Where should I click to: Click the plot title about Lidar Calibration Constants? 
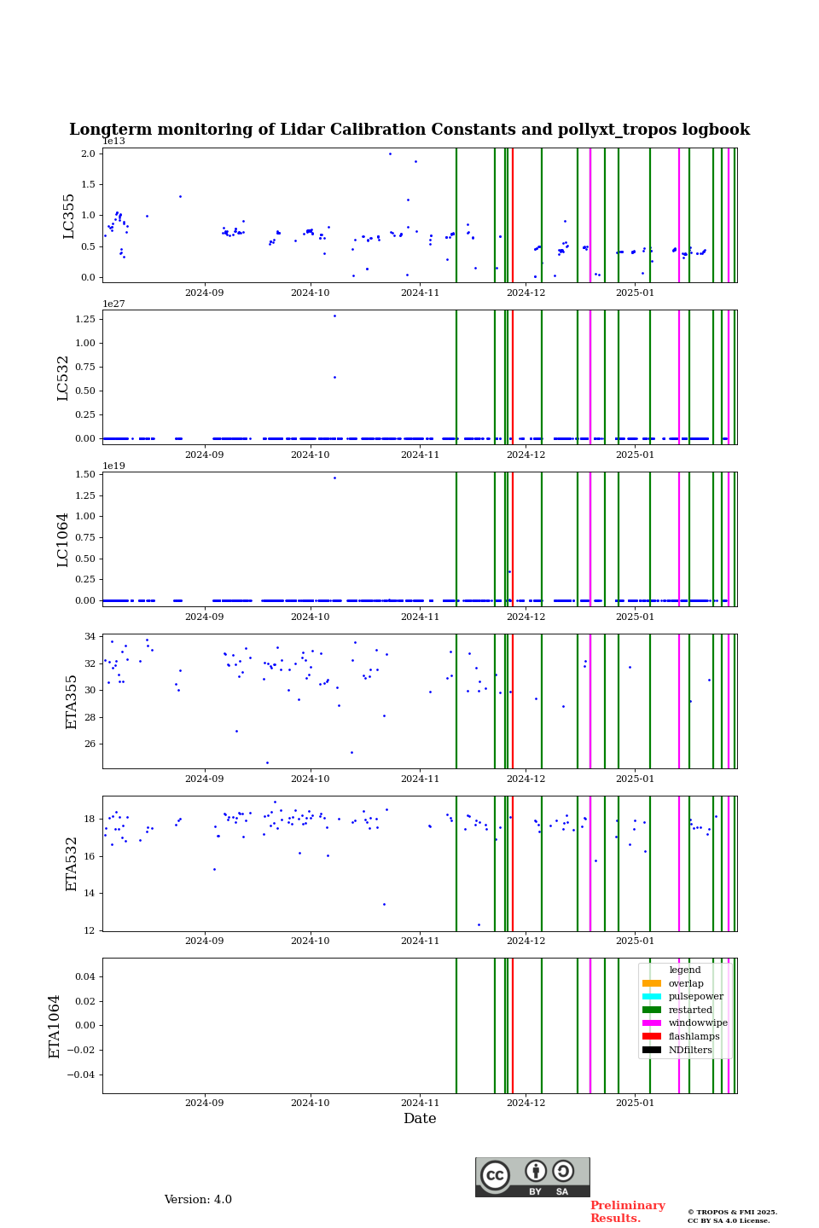(409, 130)
